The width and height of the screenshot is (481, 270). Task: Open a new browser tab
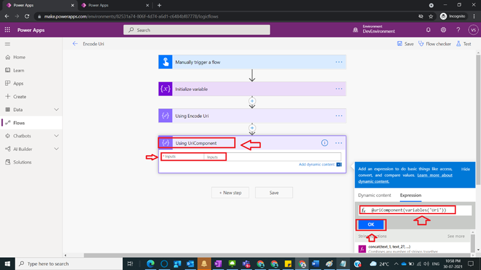[x=159, y=5]
